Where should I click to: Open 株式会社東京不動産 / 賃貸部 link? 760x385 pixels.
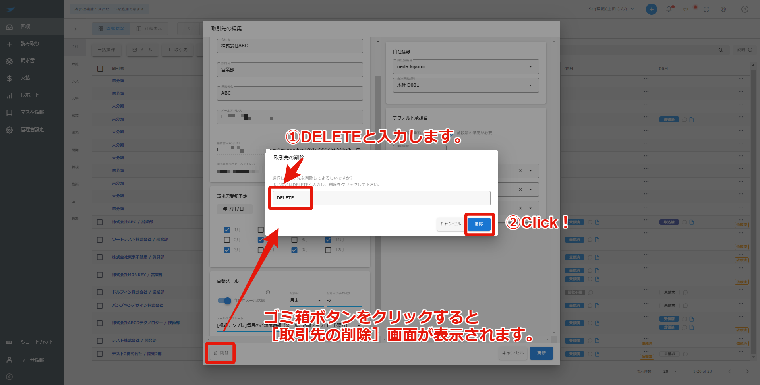point(138,257)
